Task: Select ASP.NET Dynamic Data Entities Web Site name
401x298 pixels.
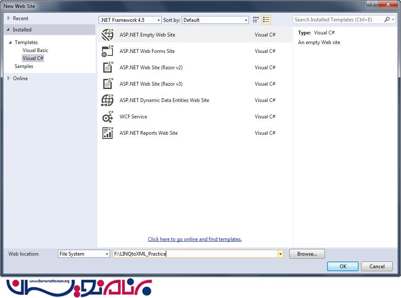Action: click(164, 100)
